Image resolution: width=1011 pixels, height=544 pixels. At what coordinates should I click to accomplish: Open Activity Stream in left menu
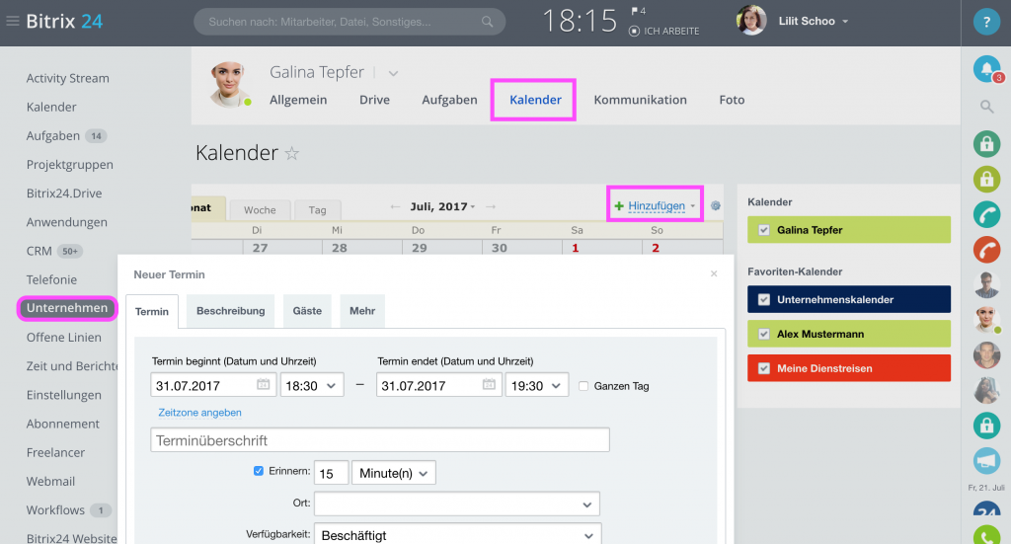(68, 78)
